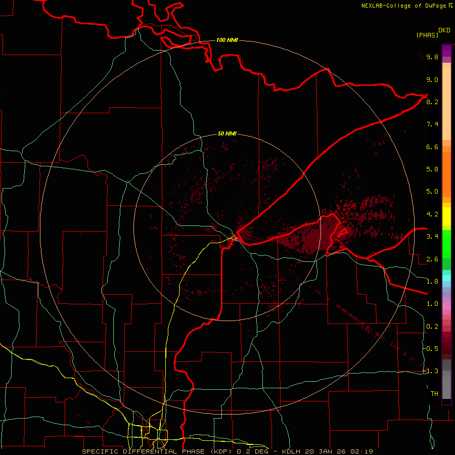
Task: Click the 1.8 legend value
Action: pyautogui.click(x=432, y=282)
